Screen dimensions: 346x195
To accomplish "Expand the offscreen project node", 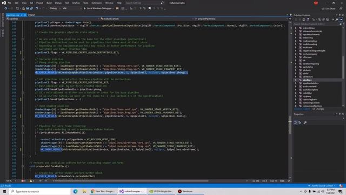I will (296, 57).
